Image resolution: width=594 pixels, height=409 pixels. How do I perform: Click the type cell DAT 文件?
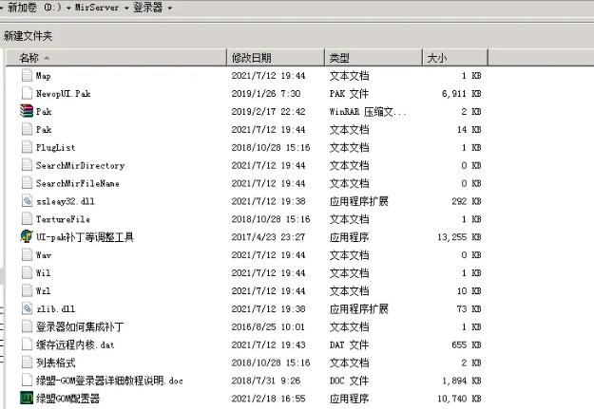point(349,344)
